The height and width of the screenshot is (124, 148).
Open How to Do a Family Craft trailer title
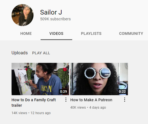[x=34, y=103]
